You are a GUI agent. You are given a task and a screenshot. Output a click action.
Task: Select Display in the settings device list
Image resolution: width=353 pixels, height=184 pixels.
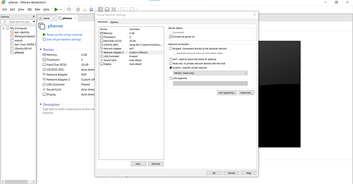click(x=131, y=64)
